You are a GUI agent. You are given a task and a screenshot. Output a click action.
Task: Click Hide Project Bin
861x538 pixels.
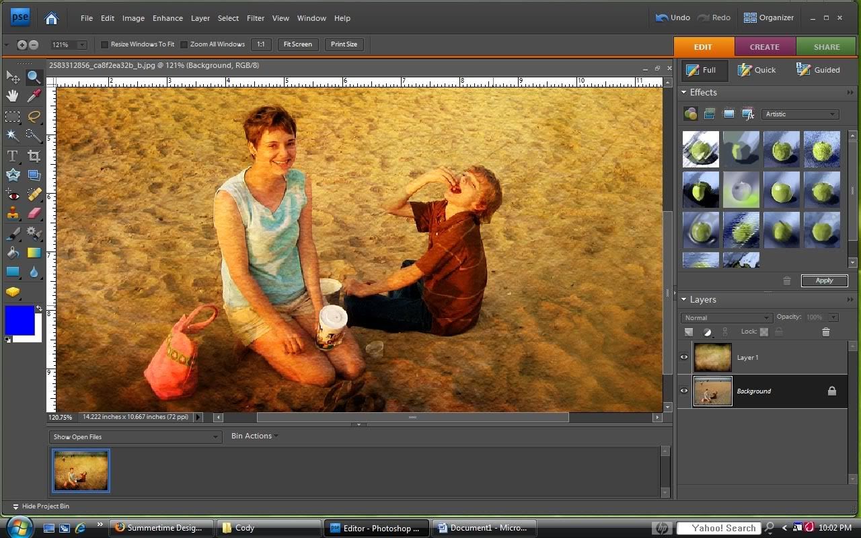(x=41, y=506)
